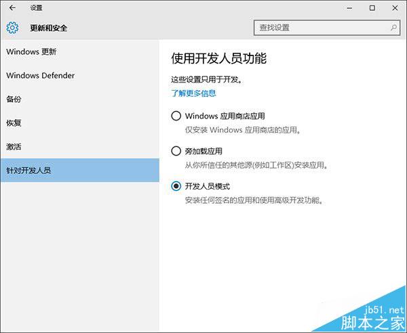The width and height of the screenshot is (407, 333).
Task: Select the 旁加载应用 radio button
Action: pos(176,151)
